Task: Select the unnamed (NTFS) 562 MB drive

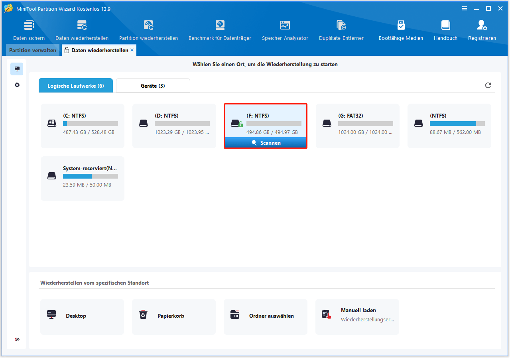Action: (449, 126)
